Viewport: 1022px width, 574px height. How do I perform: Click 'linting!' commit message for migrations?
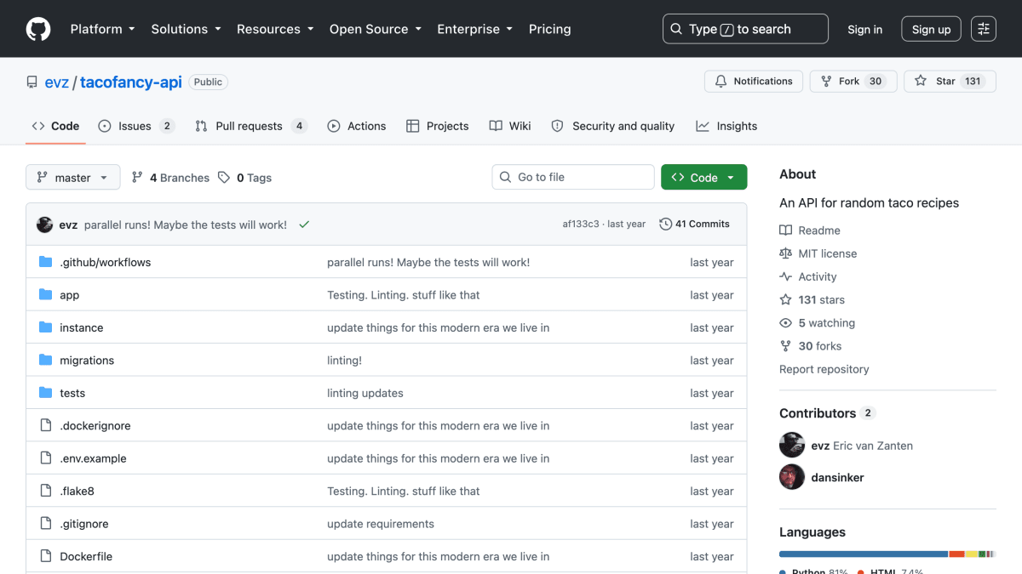coord(345,361)
